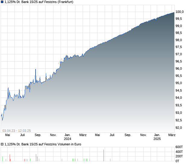Click the 'Jan. 2024' time axis label

(x=68, y=137)
